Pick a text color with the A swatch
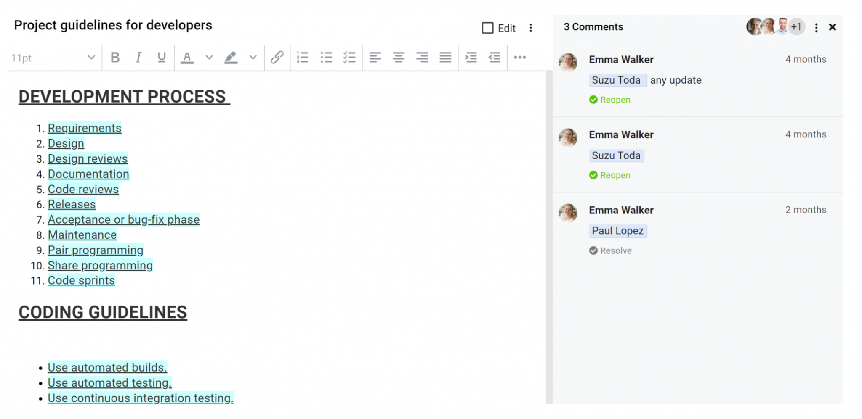This screenshot has width=862, height=419. coord(187,58)
